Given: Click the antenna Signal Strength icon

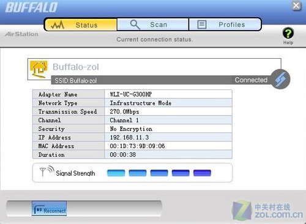Looking at the screenshot, I should pos(47,171).
